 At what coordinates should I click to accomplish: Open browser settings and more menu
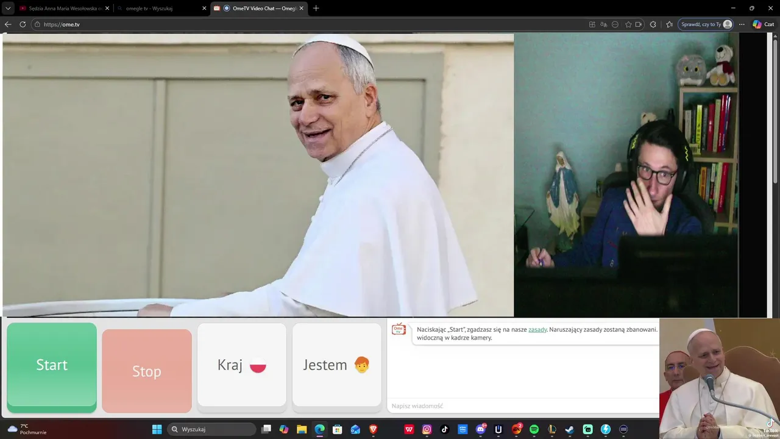click(742, 24)
